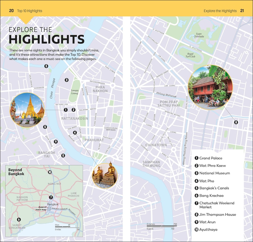The width and height of the screenshot is (253, 242).
Task: Open the Chatuchak Weekend Market legend item
Action: pyautogui.click(x=216, y=205)
